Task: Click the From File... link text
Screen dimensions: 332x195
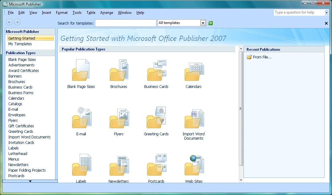Action: 262,57
